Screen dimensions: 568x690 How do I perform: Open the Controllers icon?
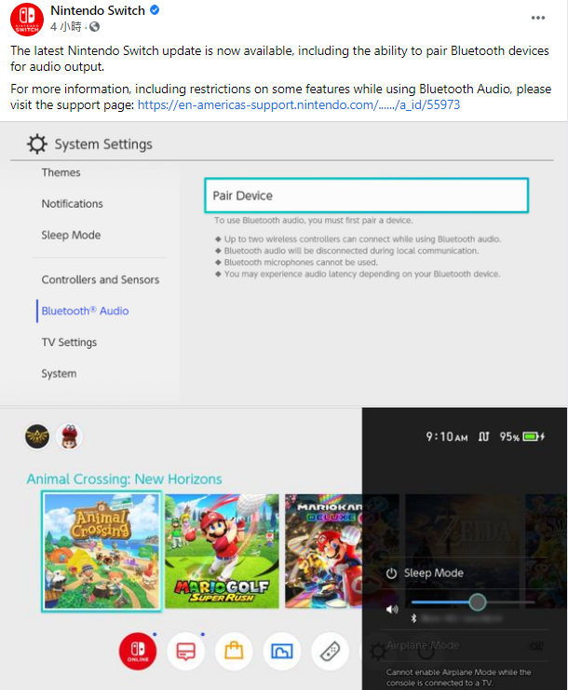pyautogui.click(x=330, y=651)
